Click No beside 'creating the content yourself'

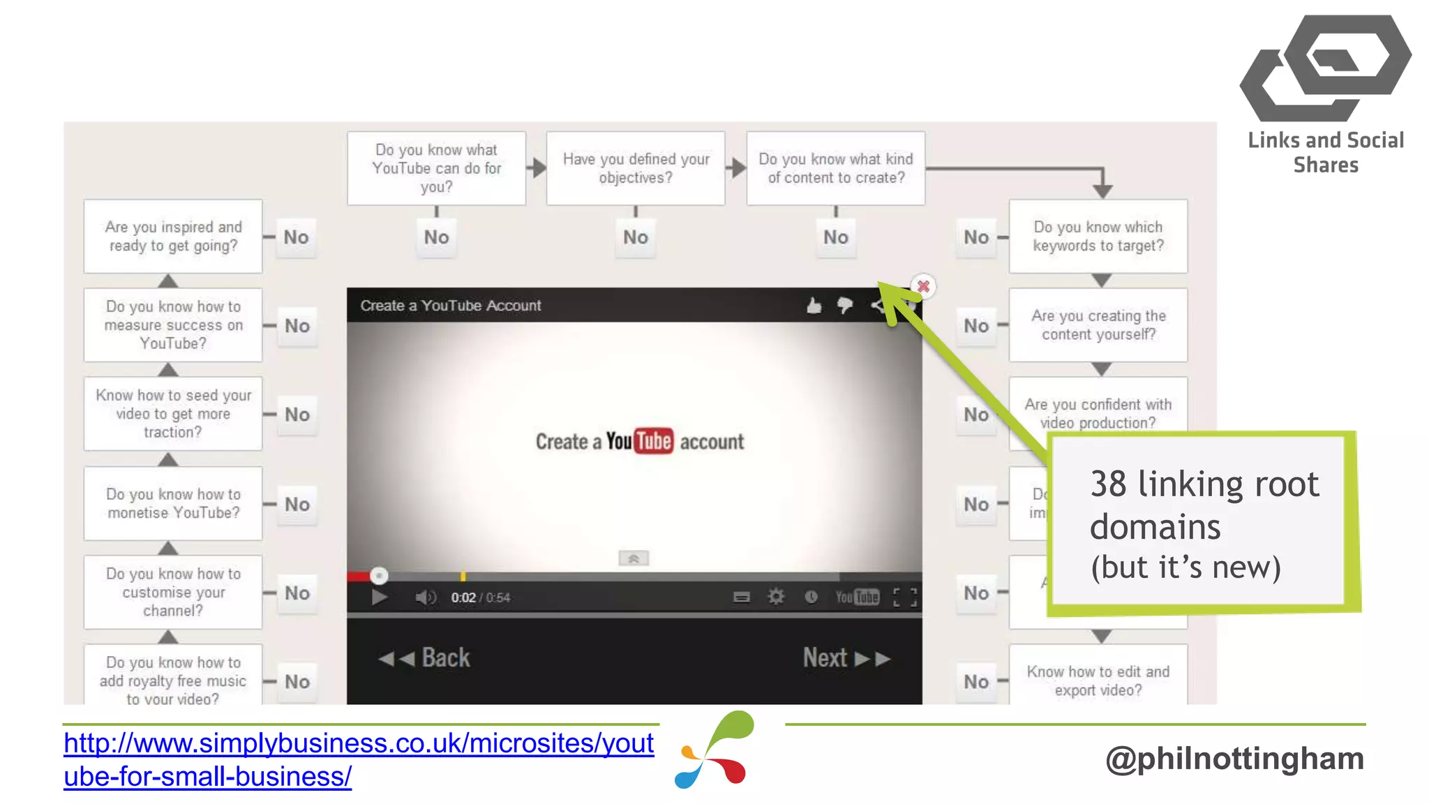coord(976,326)
